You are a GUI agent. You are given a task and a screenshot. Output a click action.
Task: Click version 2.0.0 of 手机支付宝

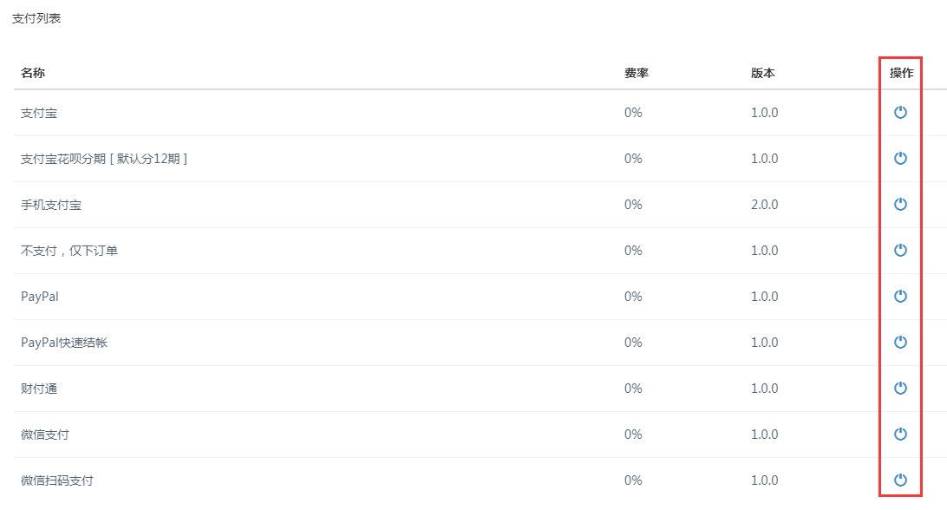(x=764, y=205)
